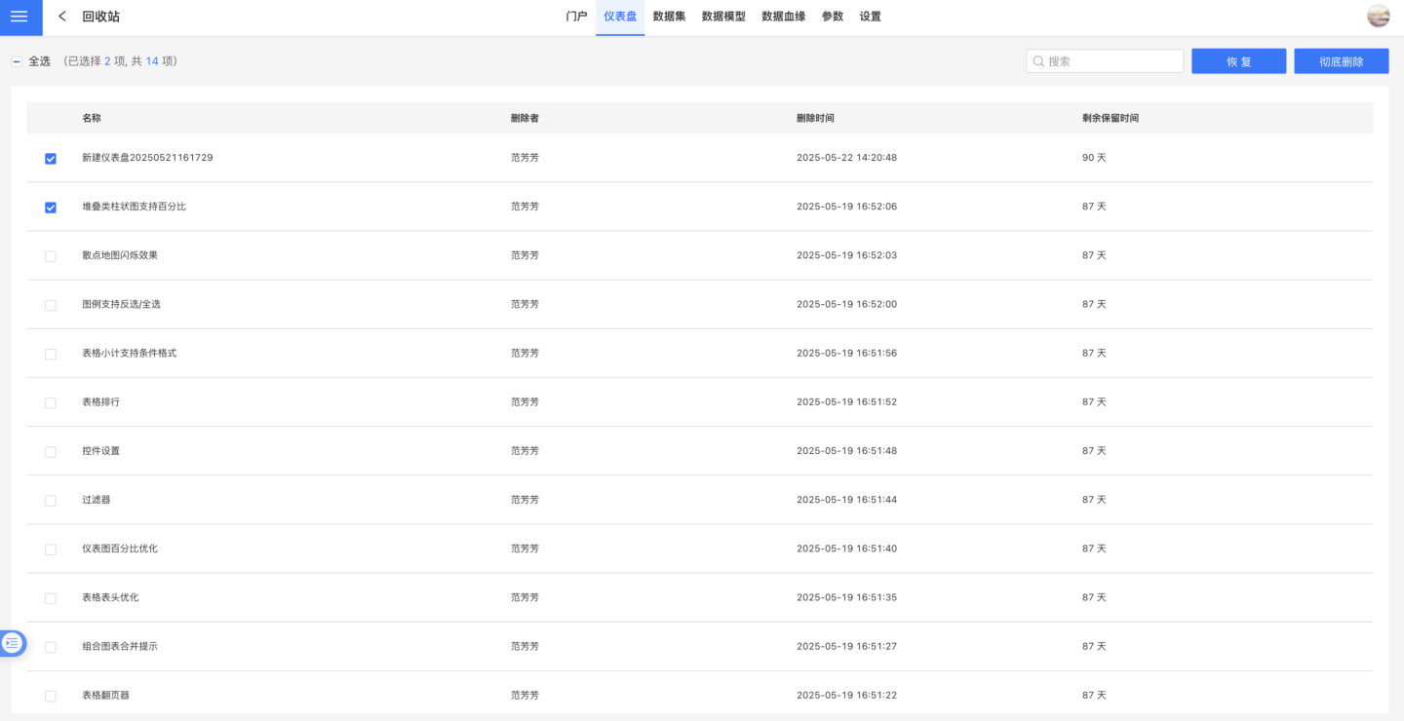1404x721 pixels.
Task: Check the 散点地图闪烁效果 row checkbox
Action: click(51, 256)
